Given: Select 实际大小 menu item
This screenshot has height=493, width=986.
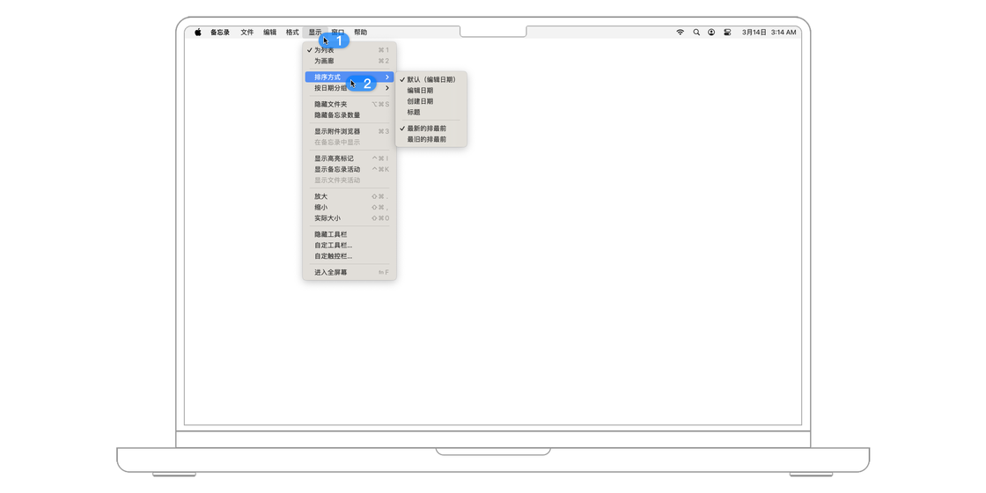Looking at the screenshot, I should point(349,218).
